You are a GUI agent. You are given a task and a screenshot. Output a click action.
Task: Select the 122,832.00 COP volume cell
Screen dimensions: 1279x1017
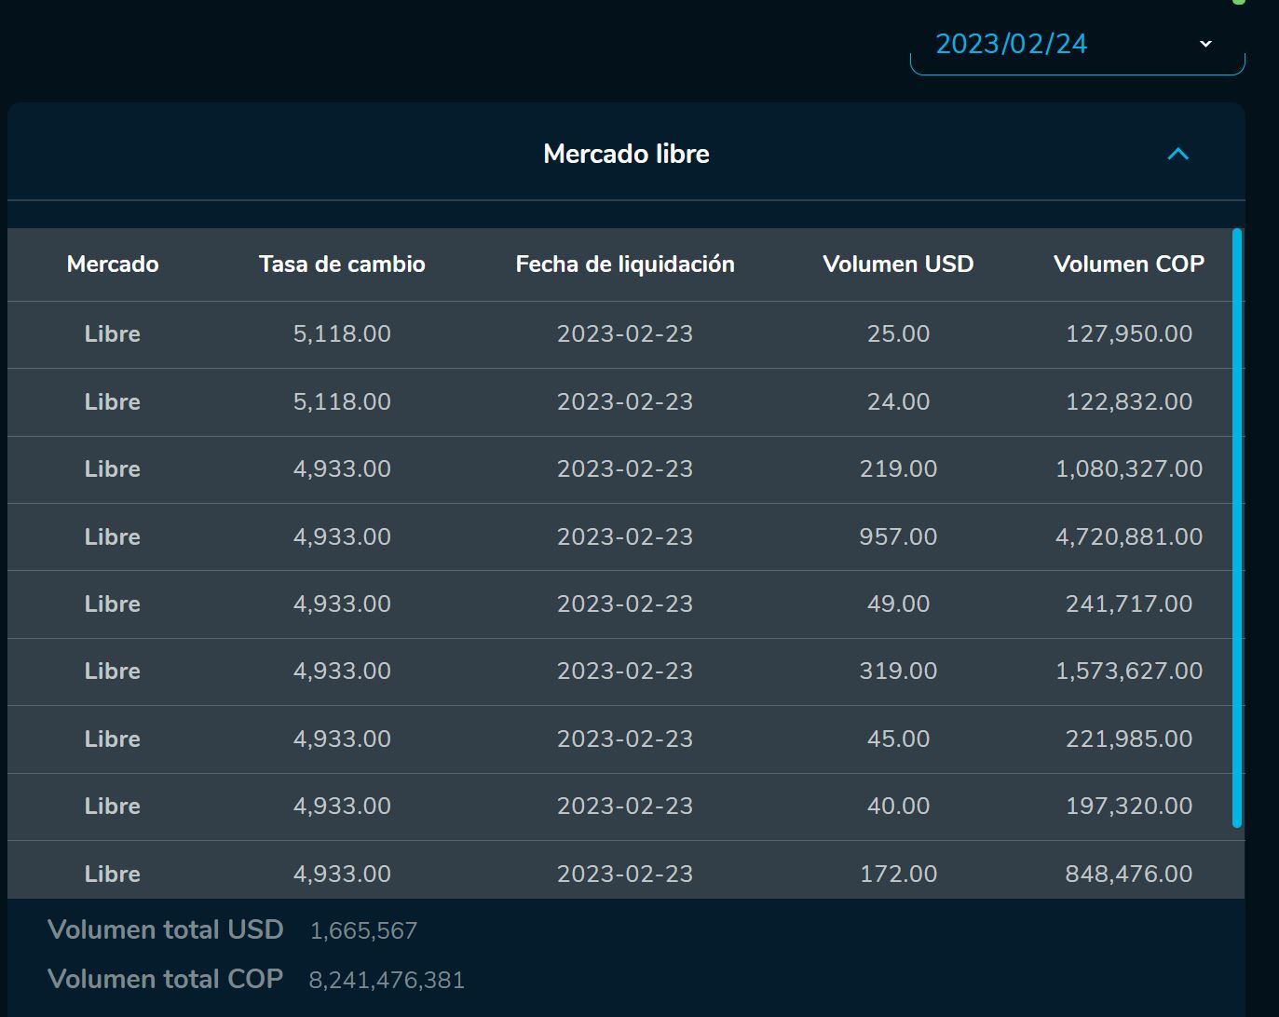click(1128, 401)
